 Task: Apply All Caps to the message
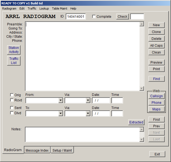[x=156, y=46]
